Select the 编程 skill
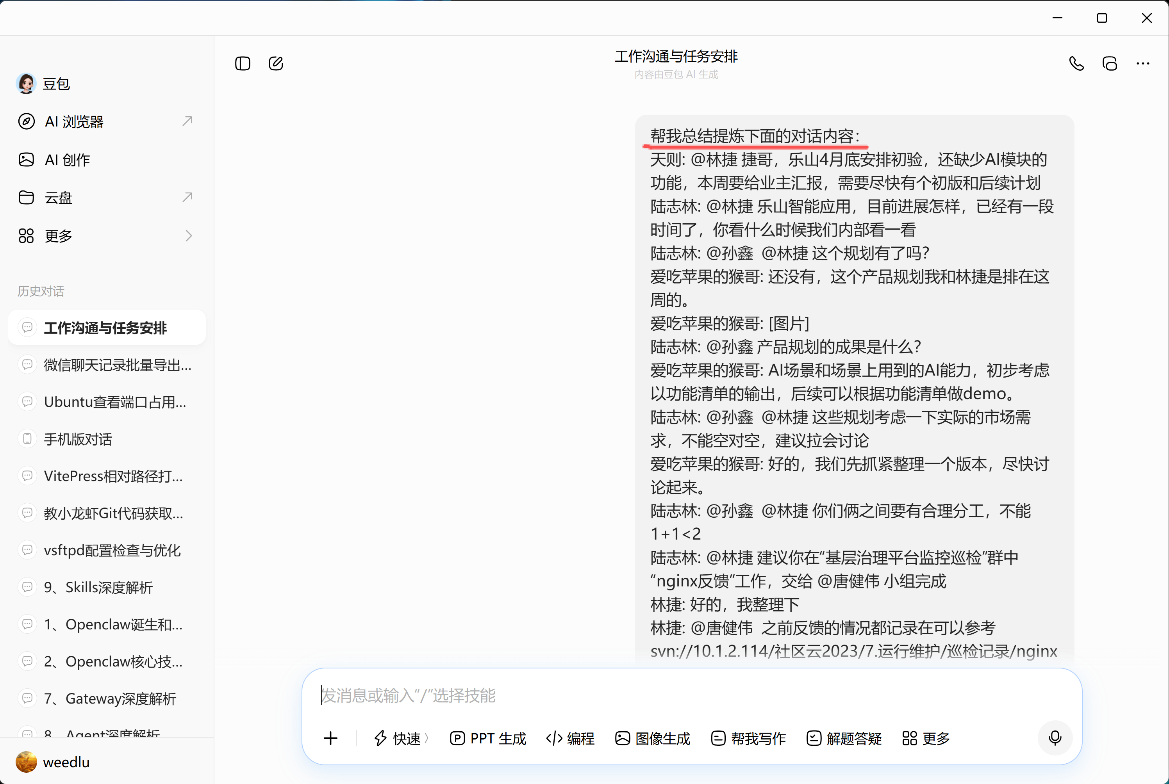Viewport: 1169px width, 784px height. point(570,738)
